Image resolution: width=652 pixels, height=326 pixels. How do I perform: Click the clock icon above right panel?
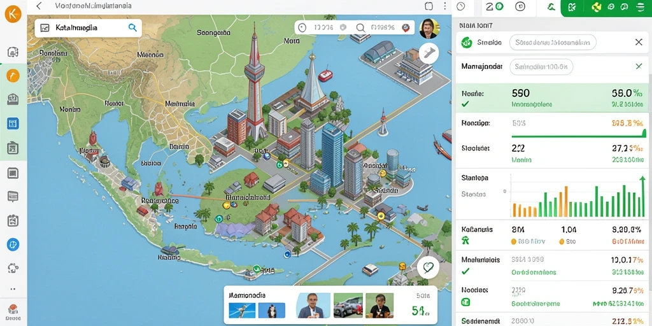(x=460, y=6)
